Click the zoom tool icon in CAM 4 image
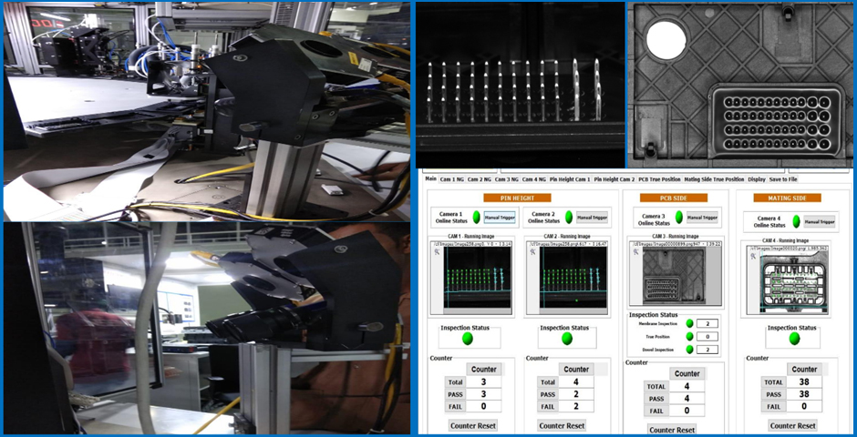This screenshot has width=857, height=437. pyautogui.click(x=752, y=255)
